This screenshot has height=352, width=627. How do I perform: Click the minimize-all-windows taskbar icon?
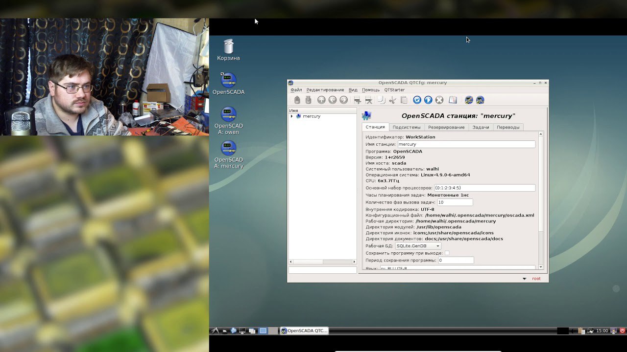pyautogui.click(x=252, y=331)
